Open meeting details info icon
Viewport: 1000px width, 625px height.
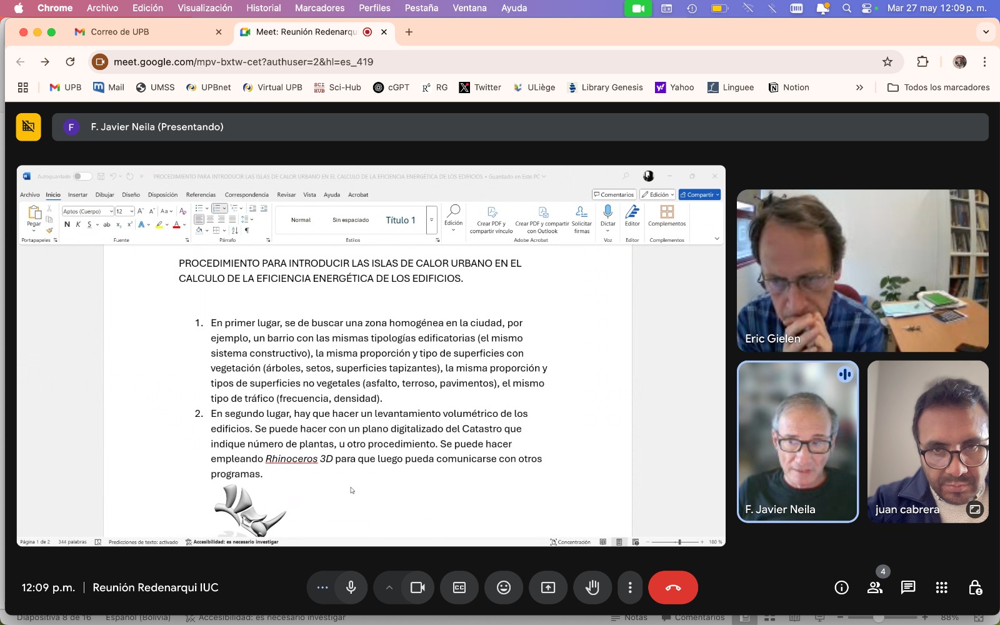point(841,587)
